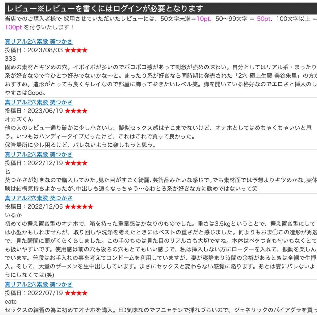This screenshot has width=317, height=315.
Task: Open product link above the 2022/12/19 review
Action: 38,154
